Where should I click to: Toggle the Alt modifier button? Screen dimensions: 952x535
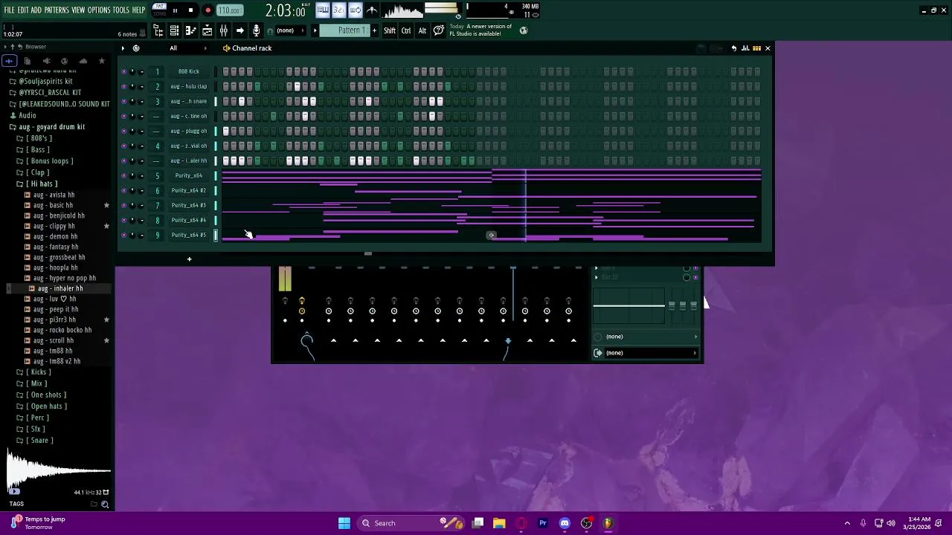[422, 30]
